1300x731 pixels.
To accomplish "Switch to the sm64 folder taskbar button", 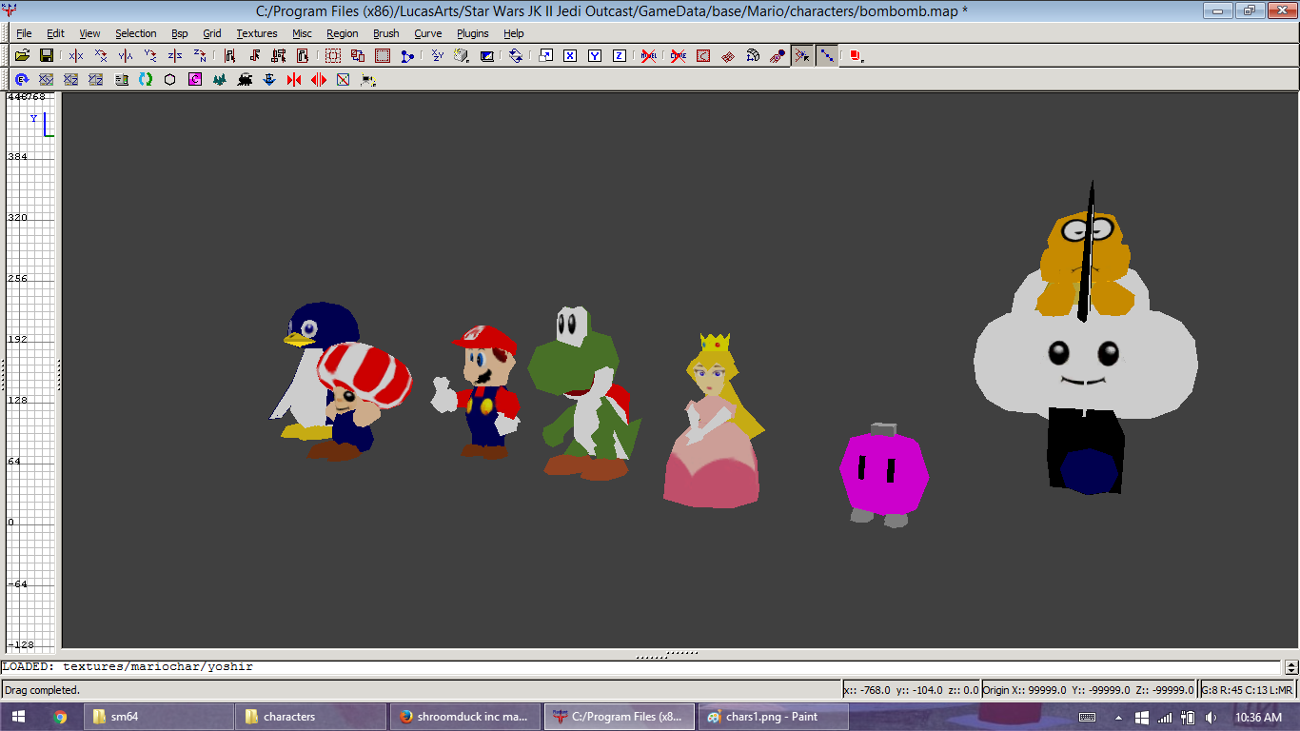I will [159, 717].
